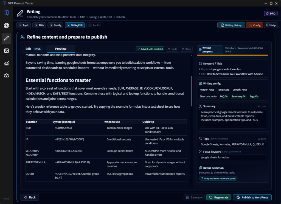Open Writing history
281x204 pixels.
pos(231,25)
